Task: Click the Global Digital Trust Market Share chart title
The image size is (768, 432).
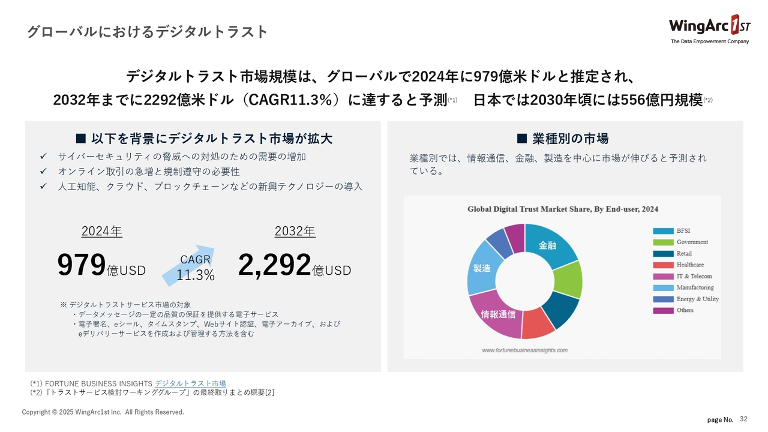Action: [x=563, y=209]
